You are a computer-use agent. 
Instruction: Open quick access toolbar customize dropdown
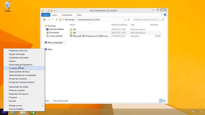[54, 11]
